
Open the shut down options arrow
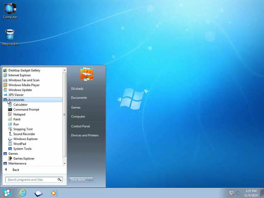pos(90,180)
